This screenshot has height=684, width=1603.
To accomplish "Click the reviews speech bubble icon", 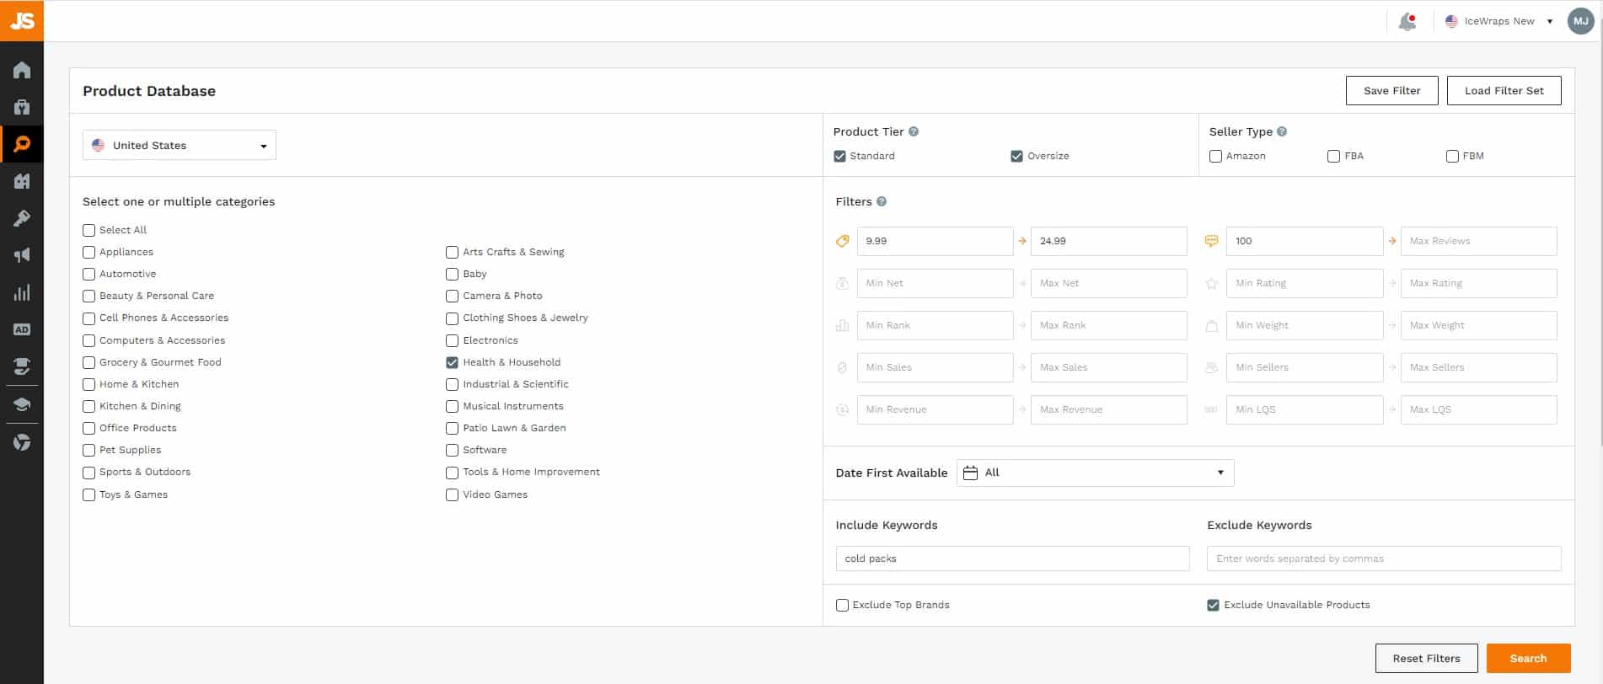I will coord(1211,241).
